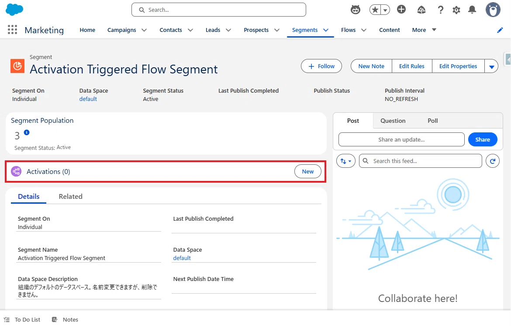The height and width of the screenshot is (326, 511).
Task: Open the Astro mascot guidance icon
Action: 355,10
